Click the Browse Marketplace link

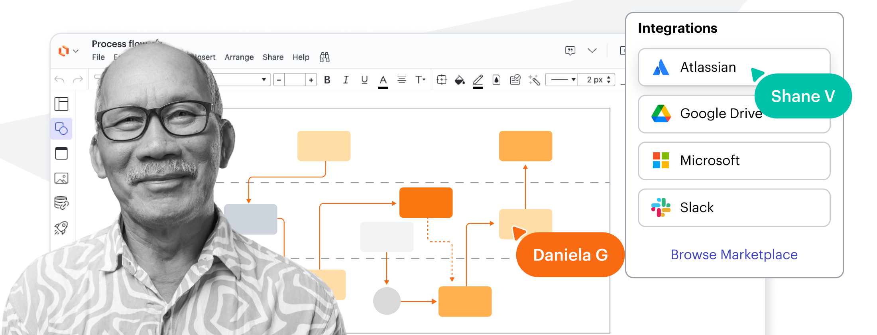click(x=734, y=254)
